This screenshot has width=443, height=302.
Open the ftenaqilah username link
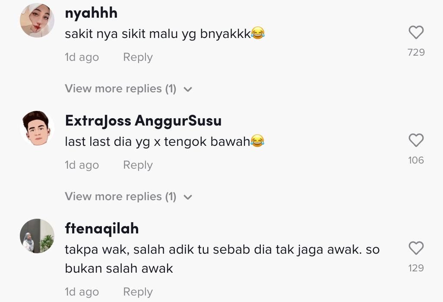point(102,228)
